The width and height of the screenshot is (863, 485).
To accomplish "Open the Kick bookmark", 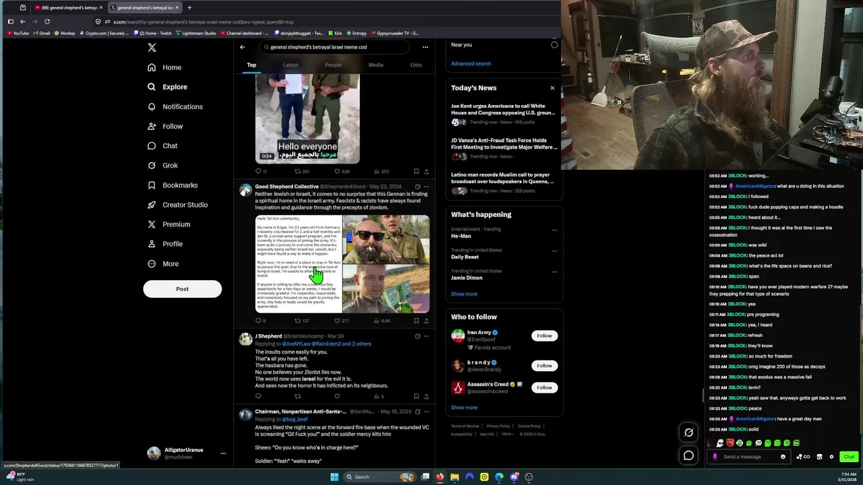I will [335, 33].
